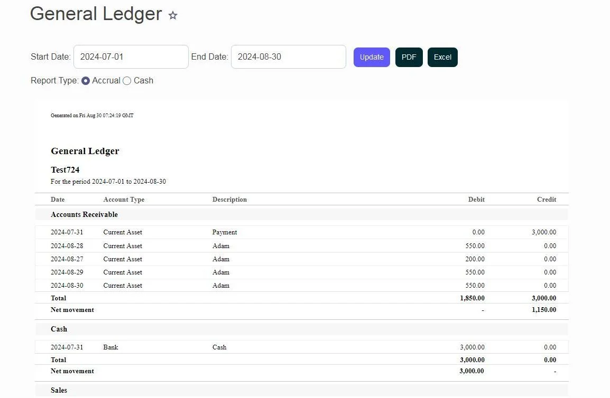This screenshot has width=610, height=398.
Task: Click the Debit column header
Action: click(x=476, y=200)
